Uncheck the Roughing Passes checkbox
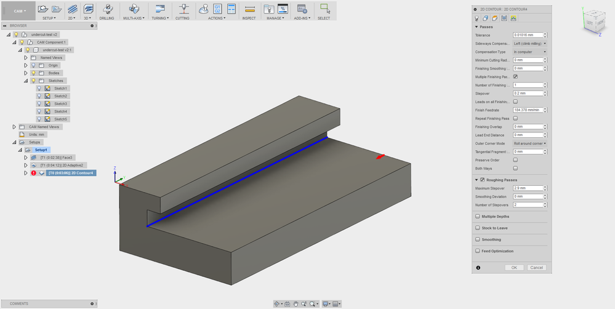The height and width of the screenshot is (309, 615). click(x=483, y=180)
